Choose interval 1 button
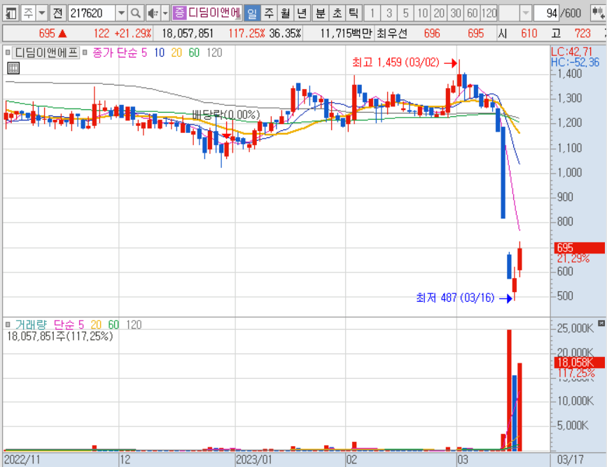This screenshot has height=467, width=607. tap(372, 13)
